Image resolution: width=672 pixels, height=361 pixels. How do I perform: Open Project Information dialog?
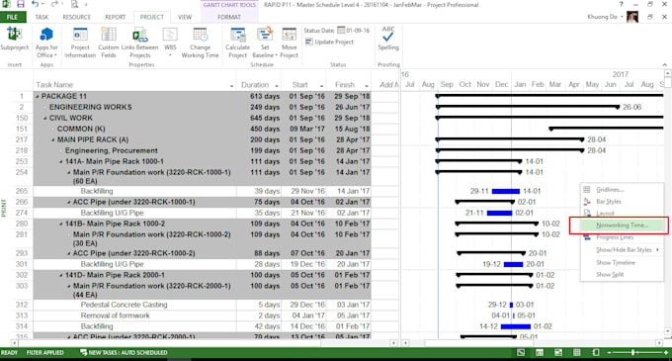click(x=80, y=42)
